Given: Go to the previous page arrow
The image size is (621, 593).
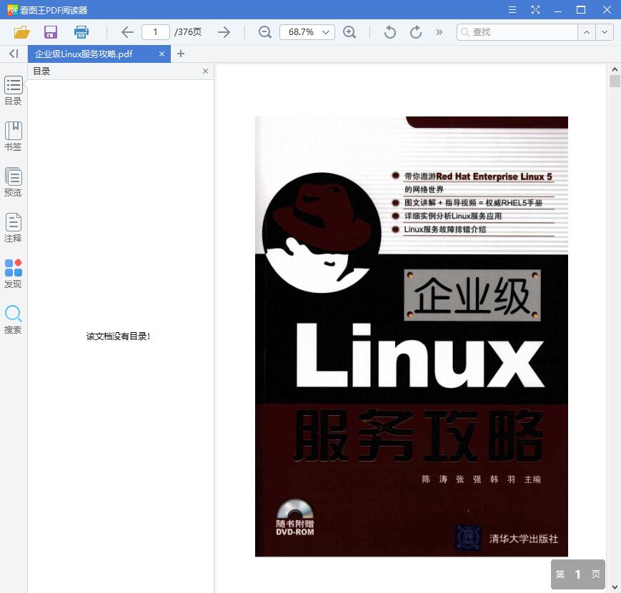Looking at the screenshot, I should [127, 32].
